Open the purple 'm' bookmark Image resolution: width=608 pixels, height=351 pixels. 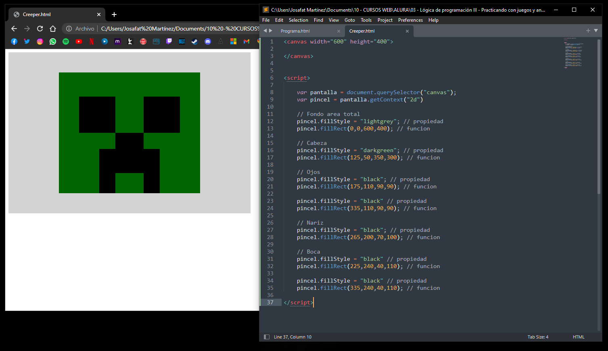tap(117, 41)
